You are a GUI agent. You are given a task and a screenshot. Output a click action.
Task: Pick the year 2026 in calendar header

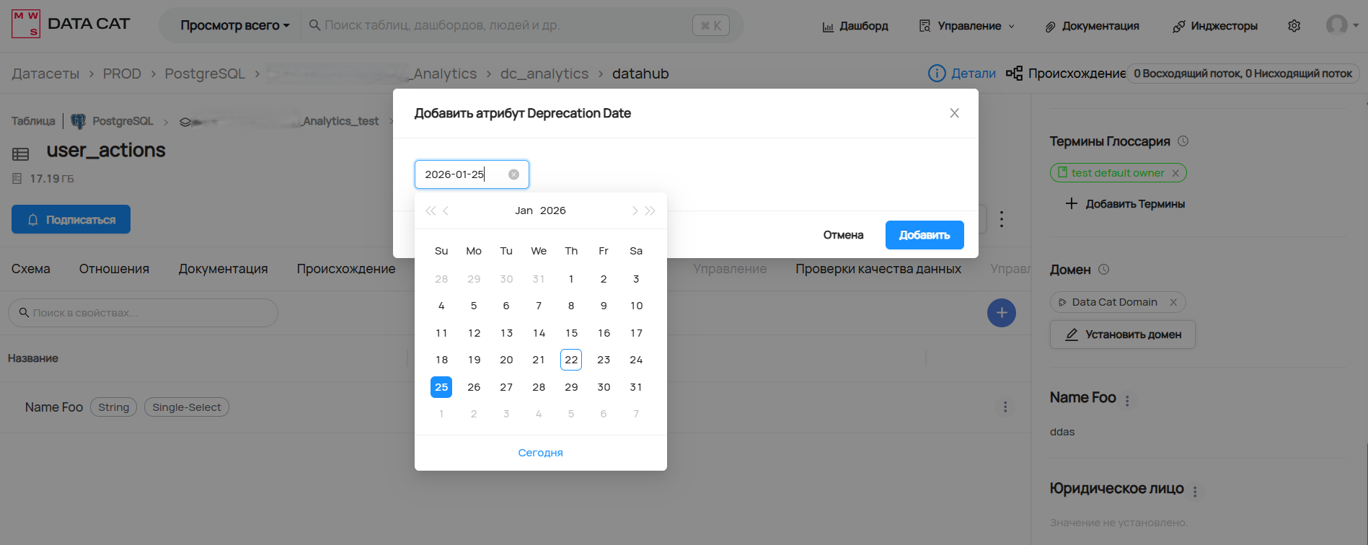click(x=553, y=211)
